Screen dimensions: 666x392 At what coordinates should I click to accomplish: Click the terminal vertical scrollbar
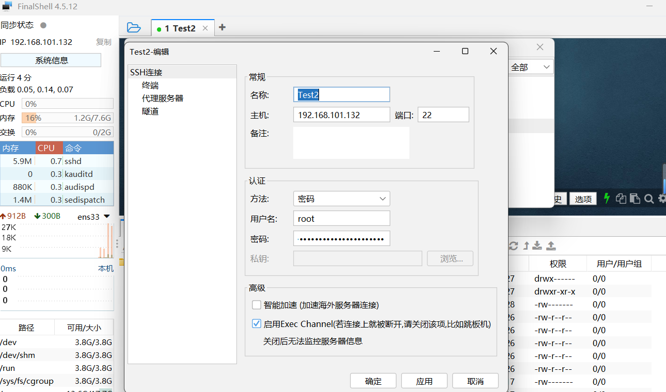tap(664, 178)
